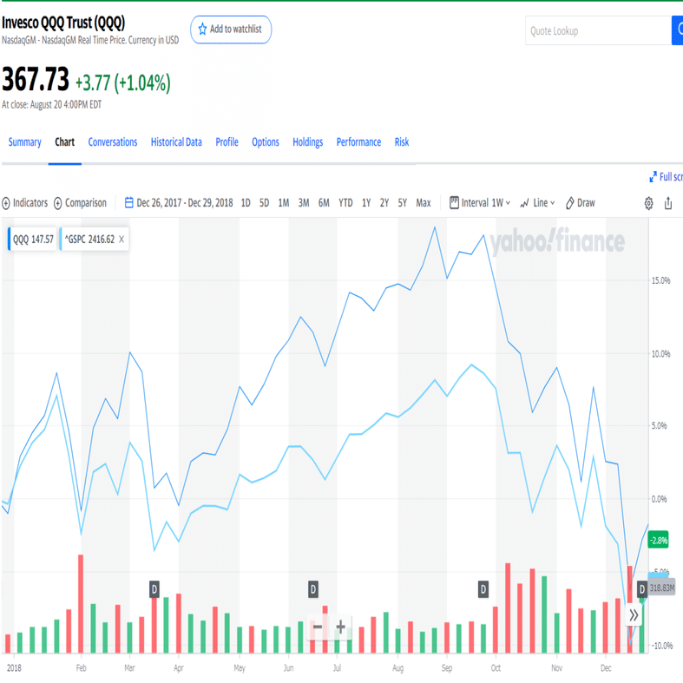The height and width of the screenshot is (683, 683).
Task: Select the 2Y range
Action: click(x=384, y=203)
